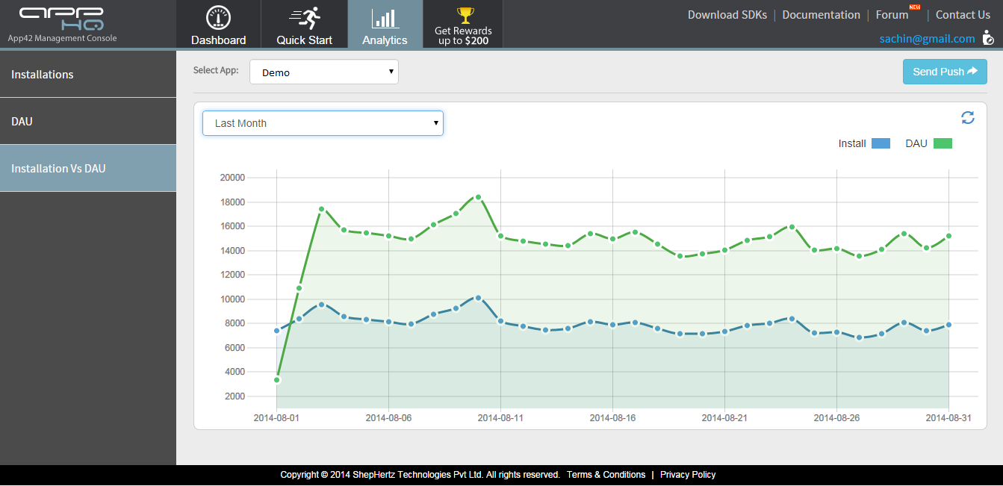
Task: Click the Analytics bar chart icon
Action: click(x=385, y=18)
